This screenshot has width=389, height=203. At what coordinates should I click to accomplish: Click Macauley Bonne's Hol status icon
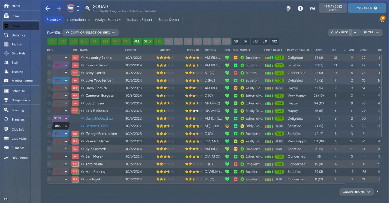point(75,58)
